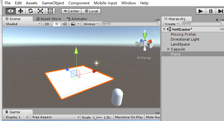The image size is (224, 121).
Task: Pause the game playback
Action: point(211,11)
